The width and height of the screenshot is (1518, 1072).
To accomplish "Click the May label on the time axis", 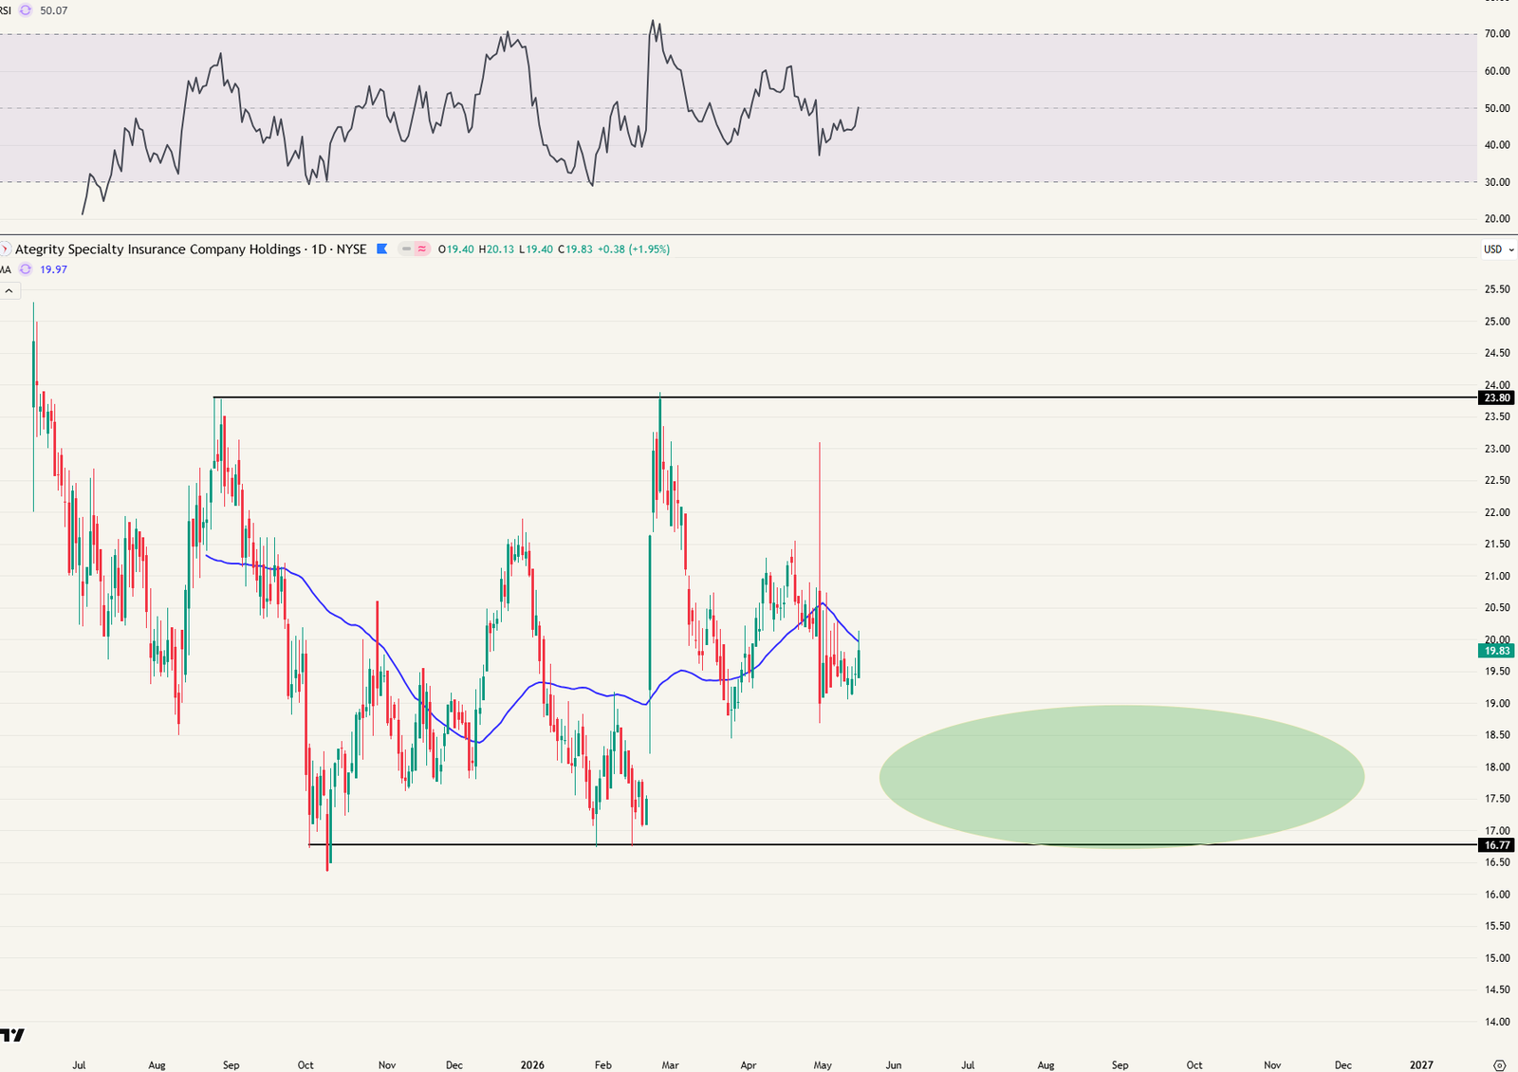I will click(x=823, y=1065).
